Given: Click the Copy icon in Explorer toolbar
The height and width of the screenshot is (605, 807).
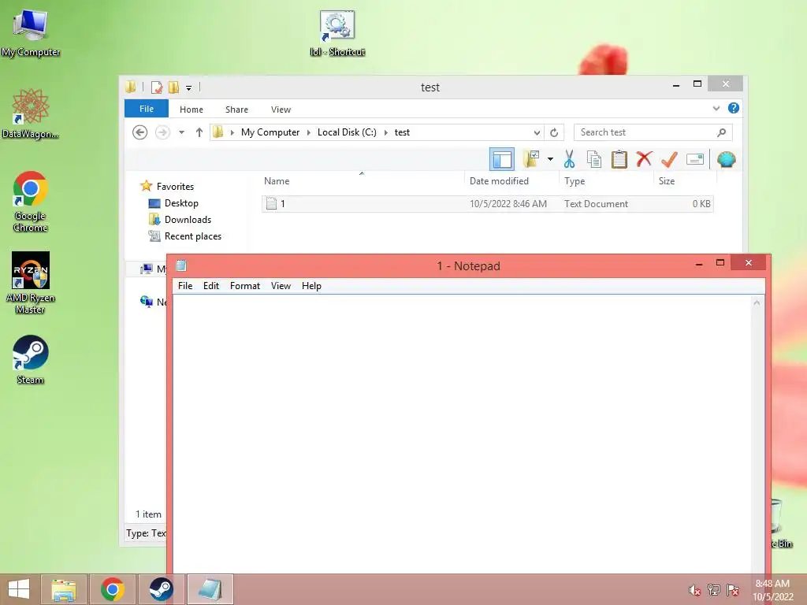Looking at the screenshot, I should (x=594, y=159).
